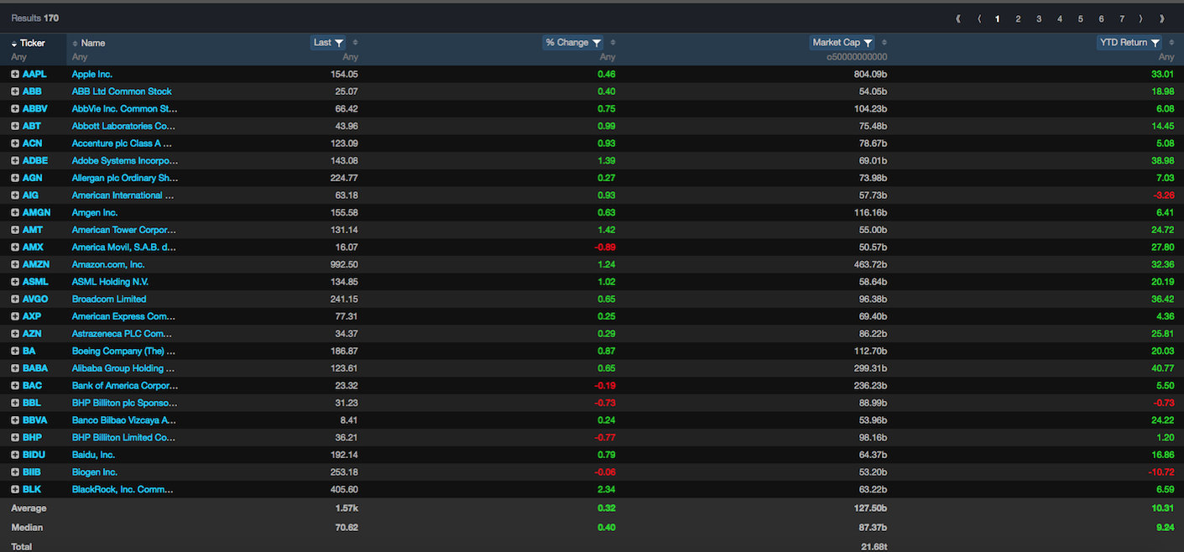Select the Median YTD return 9.24

coord(1166,528)
